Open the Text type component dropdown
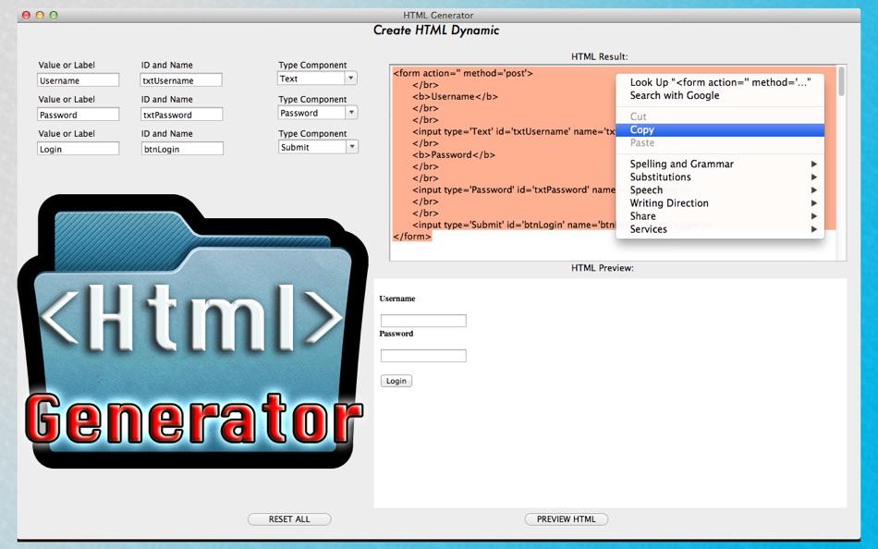 (317, 79)
